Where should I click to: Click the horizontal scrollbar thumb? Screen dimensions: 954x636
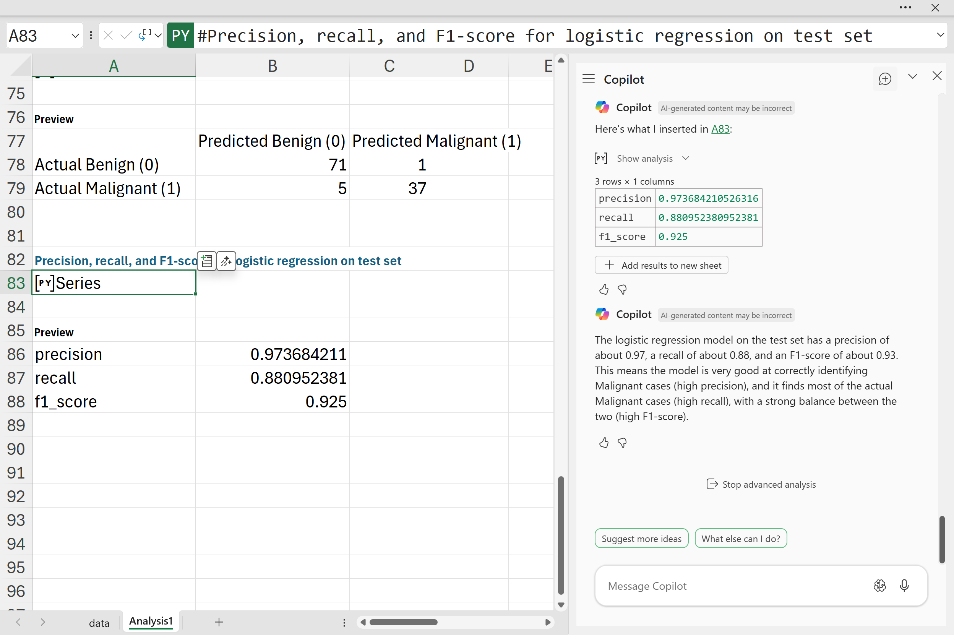coord(403,622)
